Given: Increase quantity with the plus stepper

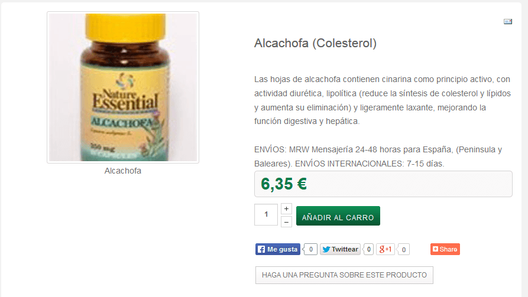Looking at the screenshot, I should pyautogui.click(x=286, y=209).
